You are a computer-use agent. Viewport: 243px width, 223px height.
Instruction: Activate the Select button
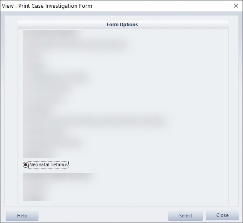pos(186,216)
